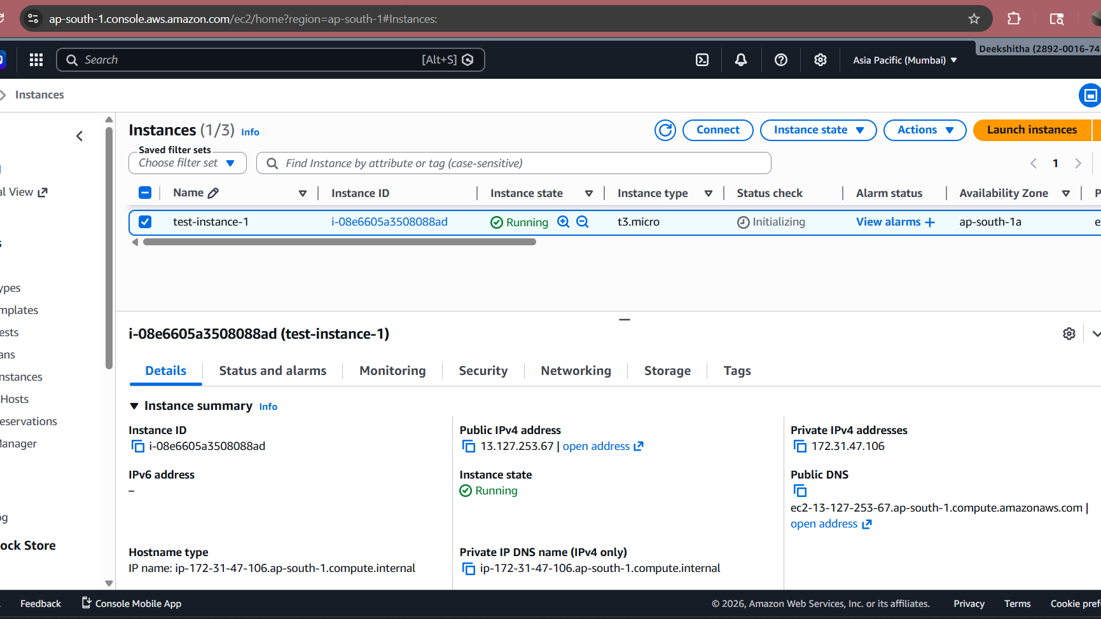Open the notifications bell
The image size is (1101, 619).
point(741,60)
